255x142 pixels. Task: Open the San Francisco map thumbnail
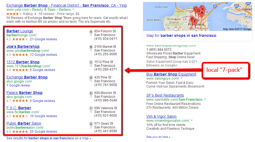(x=197, y=17)
